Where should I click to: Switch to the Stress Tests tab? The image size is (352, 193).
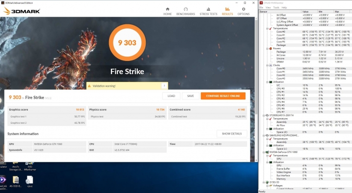click(208, 11)
